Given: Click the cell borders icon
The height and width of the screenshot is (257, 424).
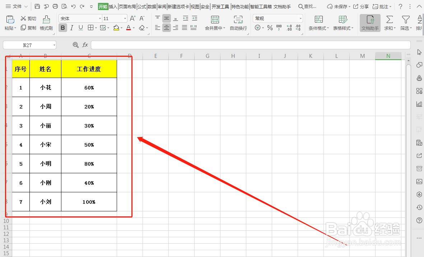Looking at the screenshot, I should pyautogui.click(x=90, y=28).
